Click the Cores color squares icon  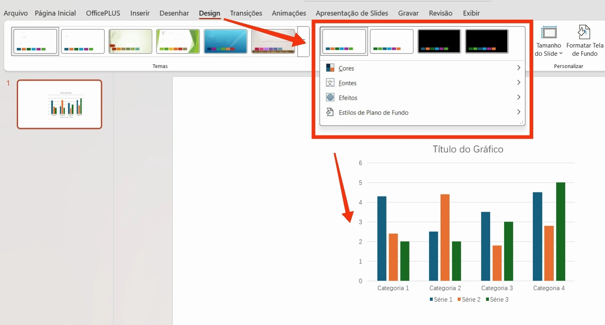tap(330, 68)
